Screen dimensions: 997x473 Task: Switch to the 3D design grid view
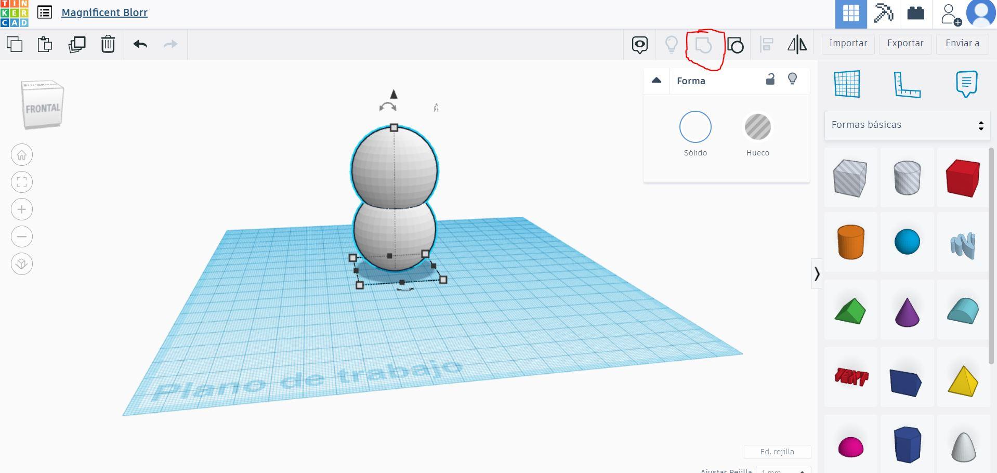[x=851, y=14]
